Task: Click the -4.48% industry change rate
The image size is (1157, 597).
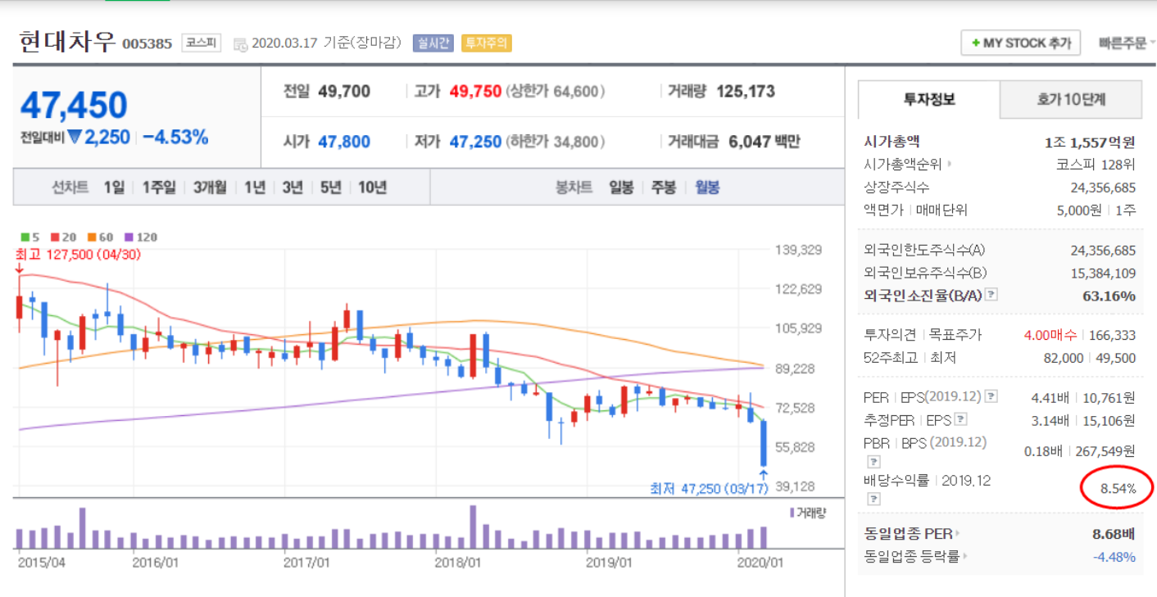Action: 1114,557
